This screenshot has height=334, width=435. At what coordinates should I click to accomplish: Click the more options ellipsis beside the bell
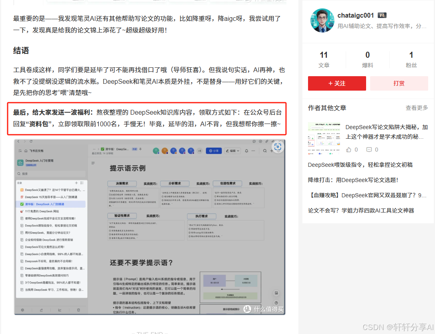[253, 151]
